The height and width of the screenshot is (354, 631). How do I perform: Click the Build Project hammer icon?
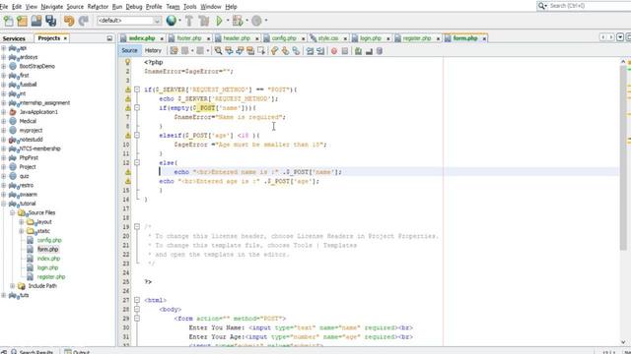pyautogui.click(x=189, y=21)
